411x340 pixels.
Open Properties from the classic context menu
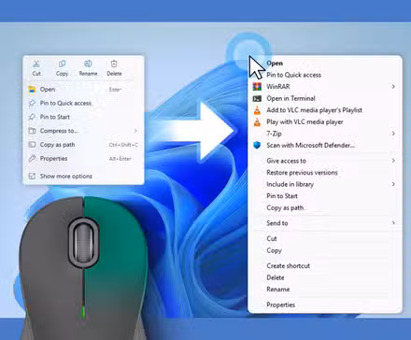280,305
